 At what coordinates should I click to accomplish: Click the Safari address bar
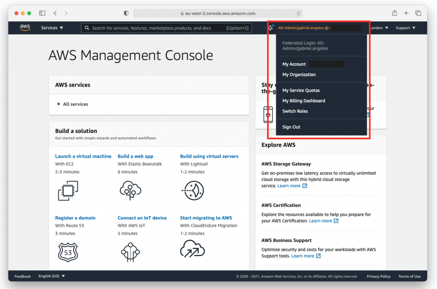click(x=218, y=13)
